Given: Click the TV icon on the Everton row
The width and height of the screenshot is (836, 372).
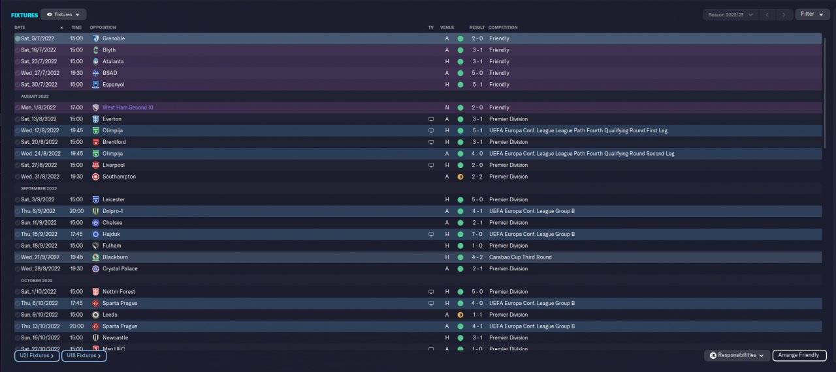Looking at the screenshot, I should [x=430, y=119].
